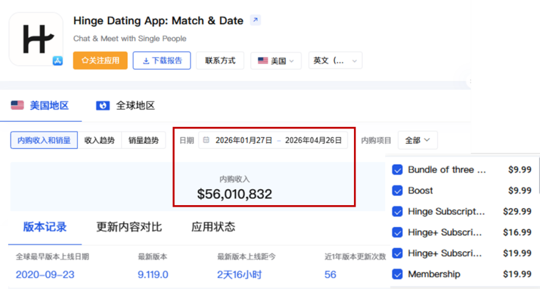Click the start date 2026年01月27日

pos(244,140)
